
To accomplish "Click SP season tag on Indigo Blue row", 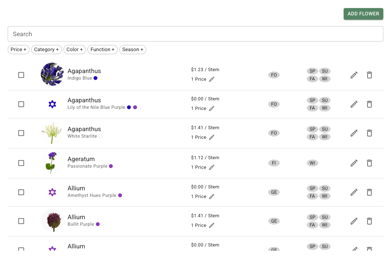I will [312, 71].
